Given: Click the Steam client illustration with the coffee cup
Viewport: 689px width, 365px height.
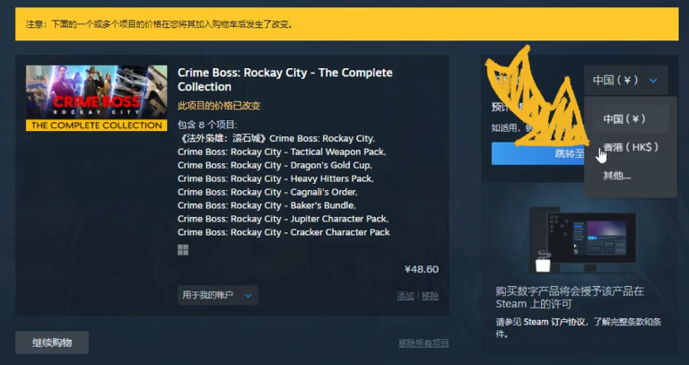Looking at the screenshot, I should 582,239.
